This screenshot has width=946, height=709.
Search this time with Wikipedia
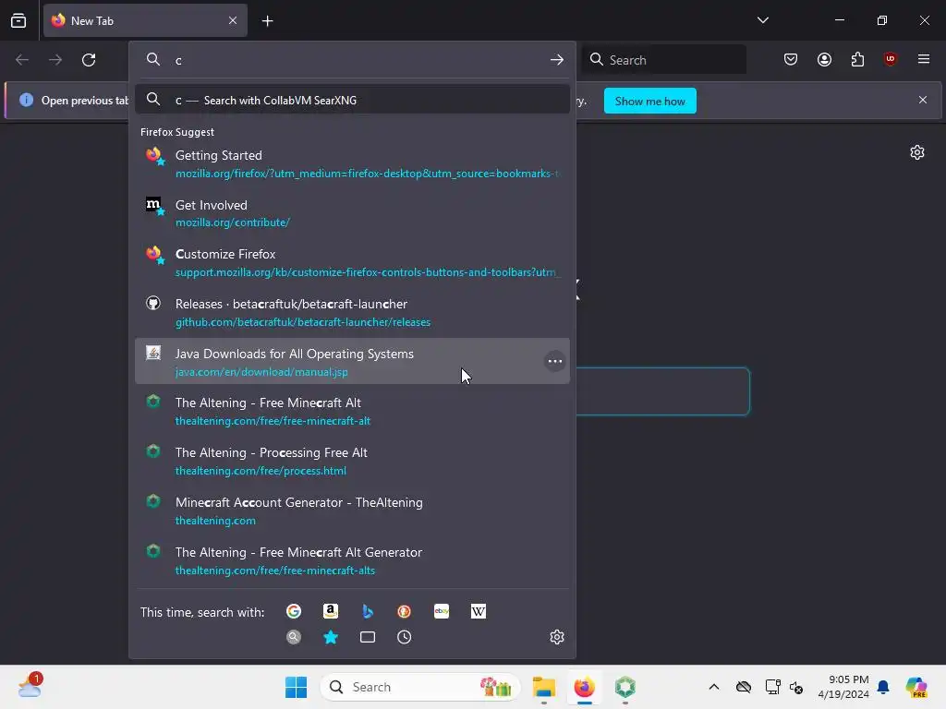(x=479, y=611)
